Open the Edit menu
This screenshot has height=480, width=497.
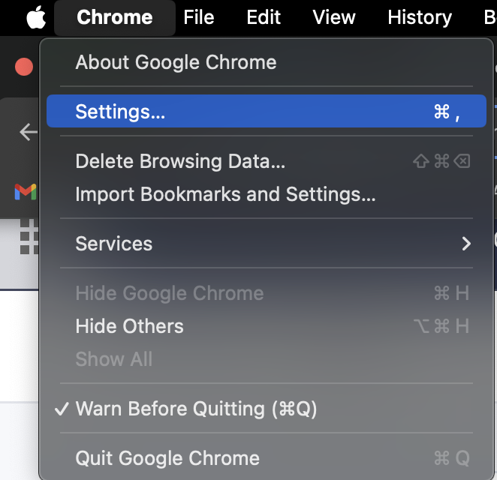[264, 17]
